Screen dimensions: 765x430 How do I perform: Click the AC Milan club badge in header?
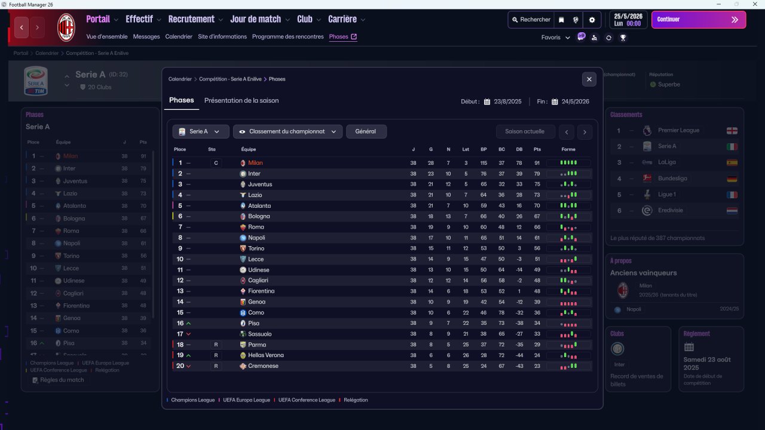[66, 27]
